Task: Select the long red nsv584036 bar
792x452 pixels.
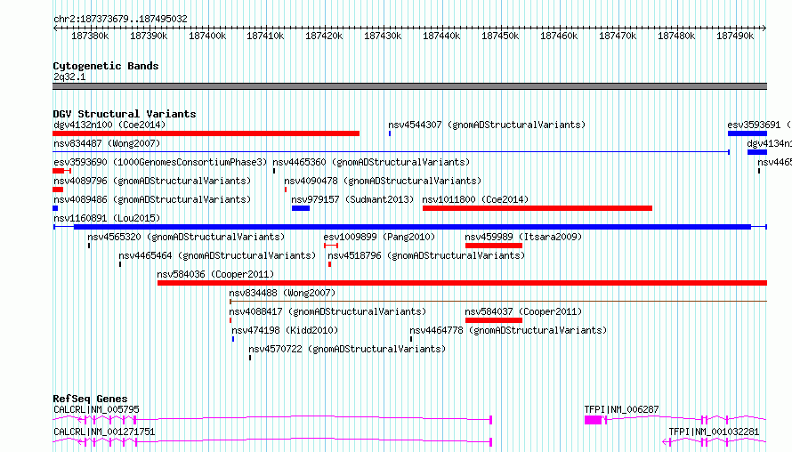Action: click(x=462, y=283)
